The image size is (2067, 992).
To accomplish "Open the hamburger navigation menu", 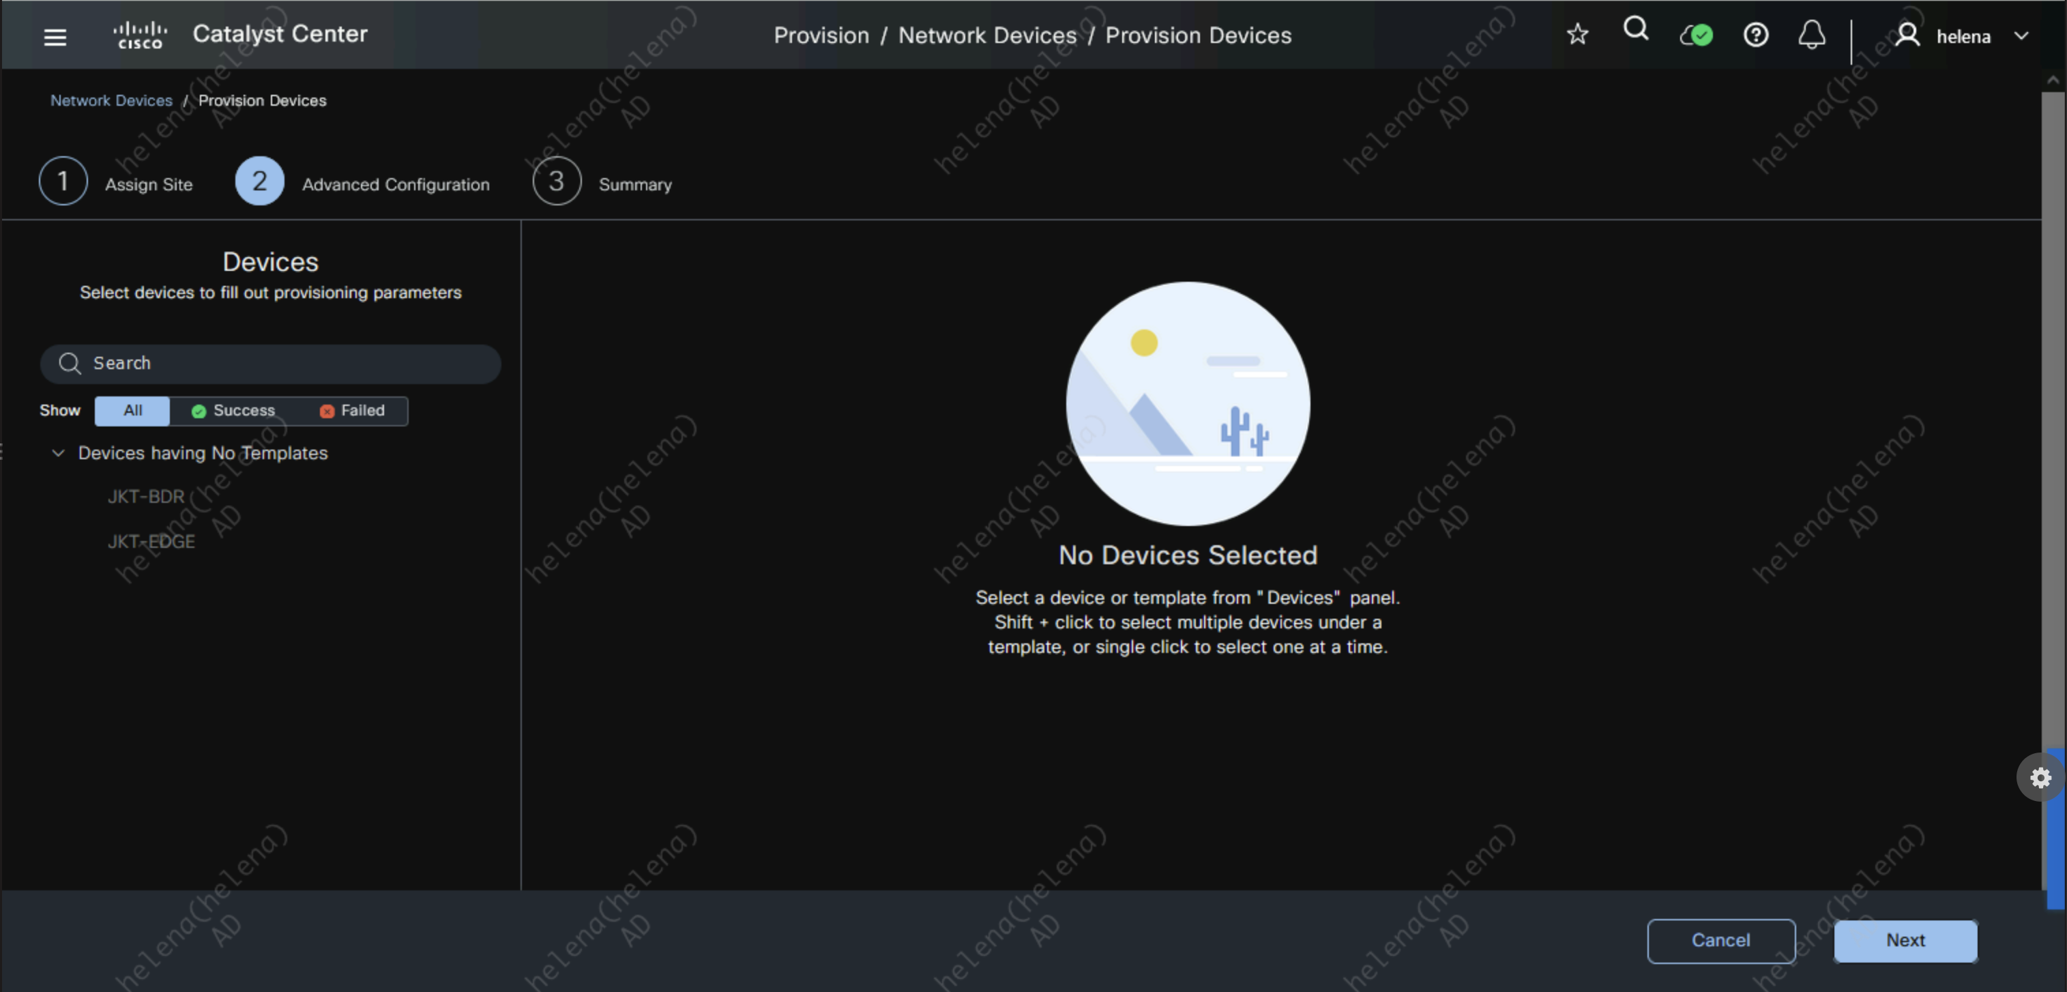I will [55, 37].
